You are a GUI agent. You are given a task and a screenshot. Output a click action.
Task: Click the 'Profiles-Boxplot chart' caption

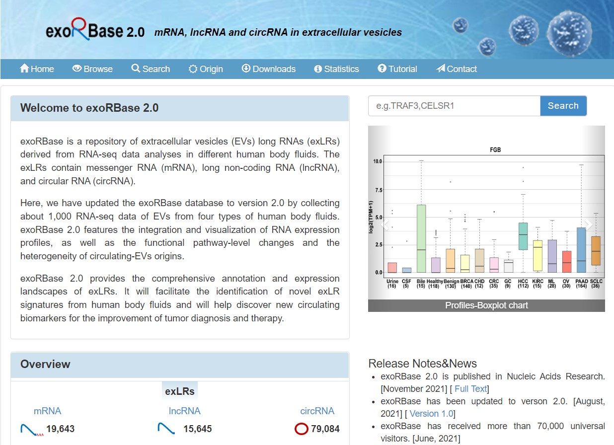point(486,305)
